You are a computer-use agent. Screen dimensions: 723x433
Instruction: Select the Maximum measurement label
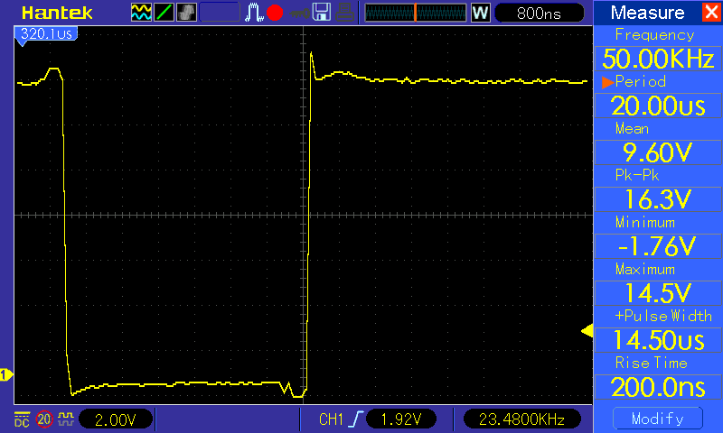click(x=645, y=269)
